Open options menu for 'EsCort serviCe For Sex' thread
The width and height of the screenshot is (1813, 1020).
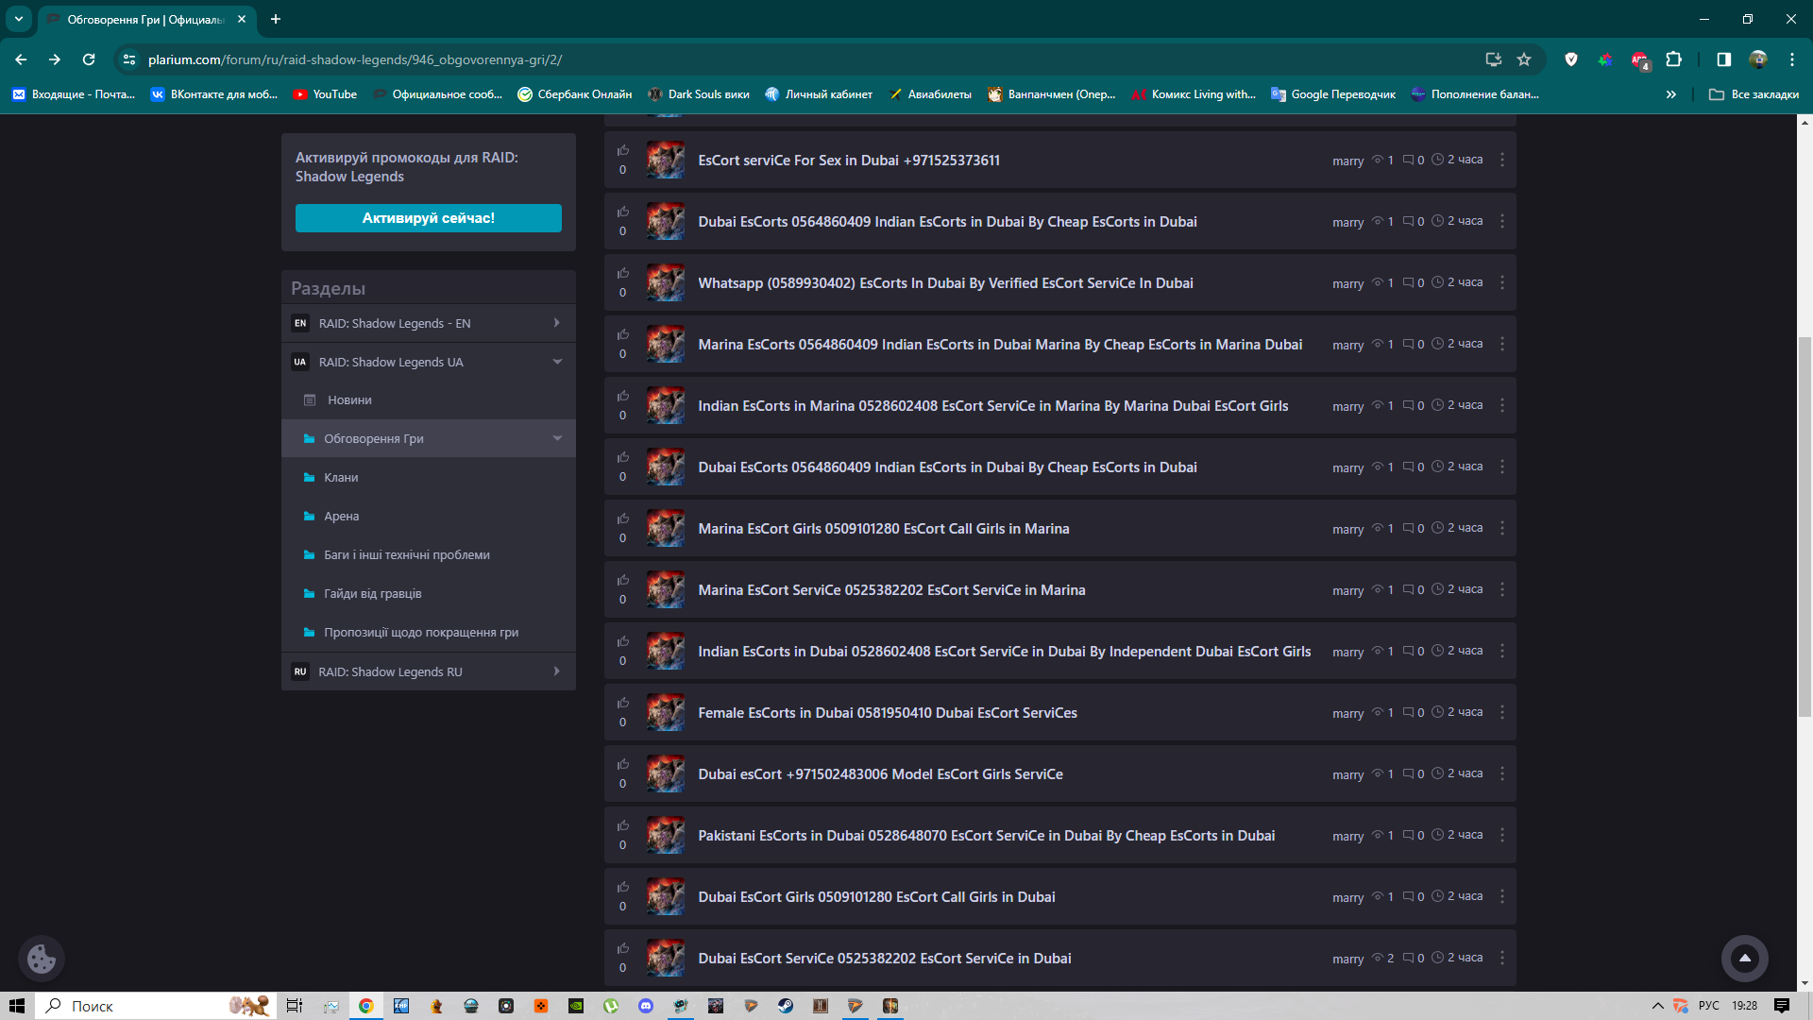click(1501, 160)
